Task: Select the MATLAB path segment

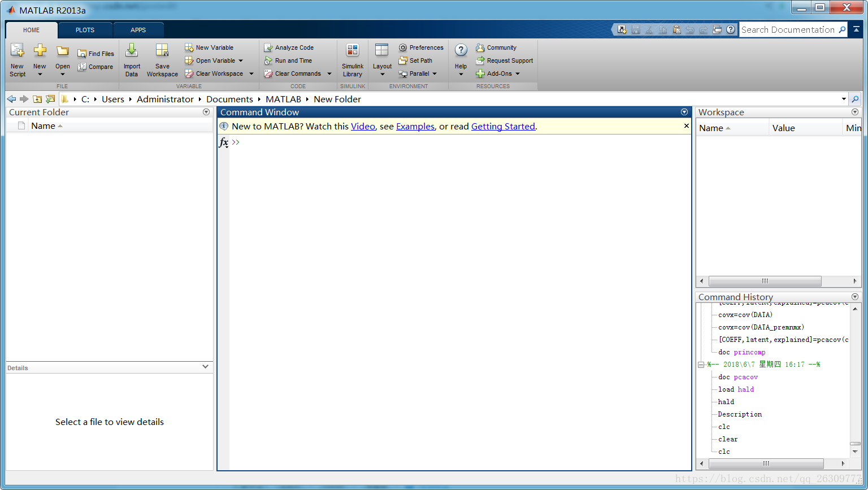Action: [x=284, y=99]
